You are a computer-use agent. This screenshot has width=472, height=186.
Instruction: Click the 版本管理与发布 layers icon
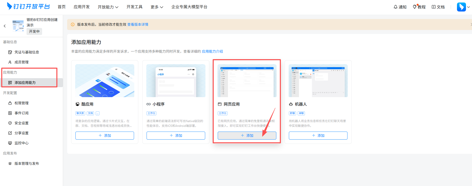pos(10,164)
